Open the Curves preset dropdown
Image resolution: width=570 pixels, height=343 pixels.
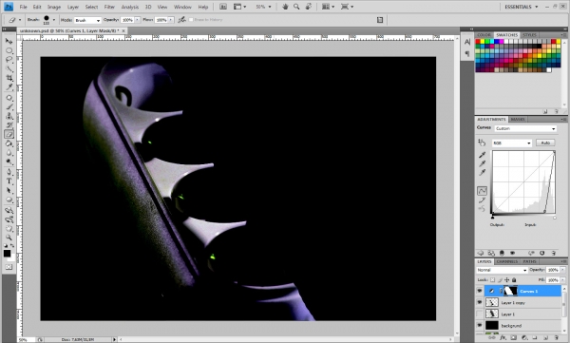(525, 128)
